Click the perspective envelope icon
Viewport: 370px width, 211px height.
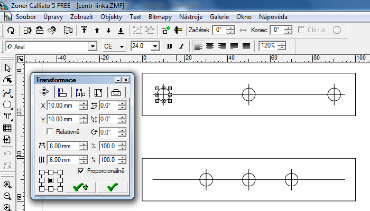(68, 31)
